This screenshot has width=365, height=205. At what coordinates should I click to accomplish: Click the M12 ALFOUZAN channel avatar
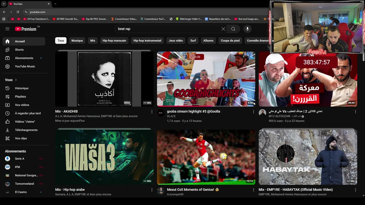coord(262,113)
